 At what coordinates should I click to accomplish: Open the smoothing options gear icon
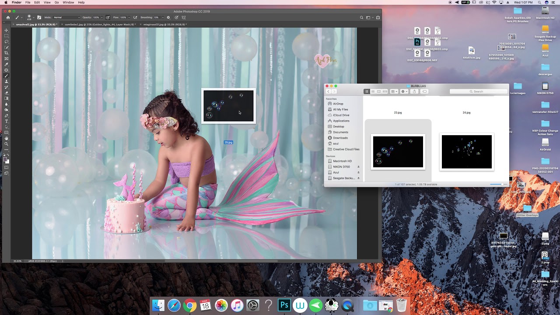pos(168,17)
